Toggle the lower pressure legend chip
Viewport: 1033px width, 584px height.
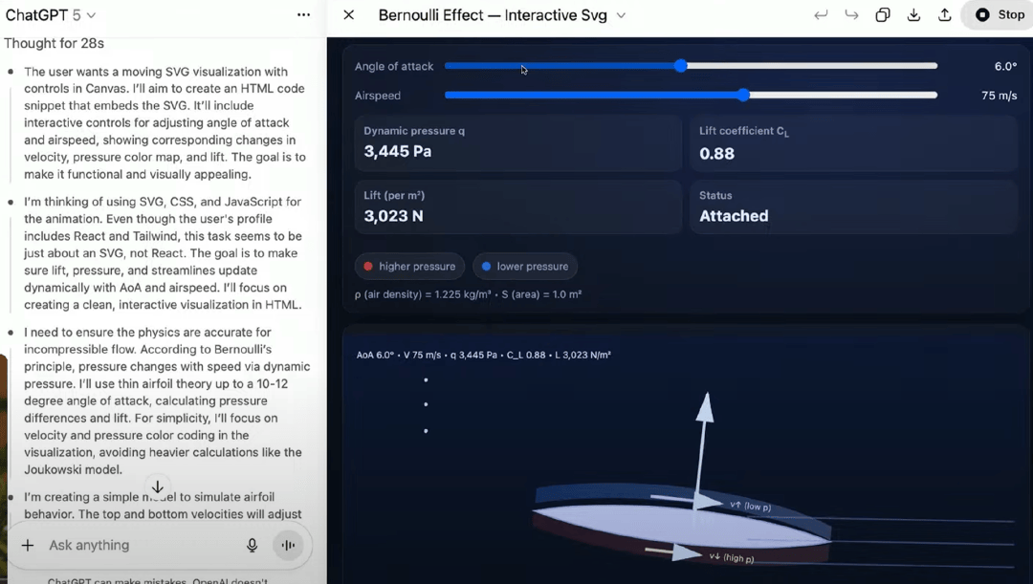point(524,267)
